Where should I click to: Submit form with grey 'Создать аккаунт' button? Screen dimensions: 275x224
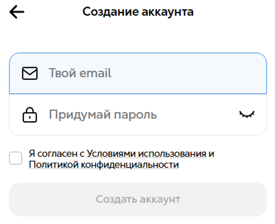point(138,199)
